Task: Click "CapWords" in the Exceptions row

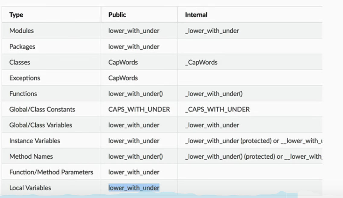Action: 123,78
